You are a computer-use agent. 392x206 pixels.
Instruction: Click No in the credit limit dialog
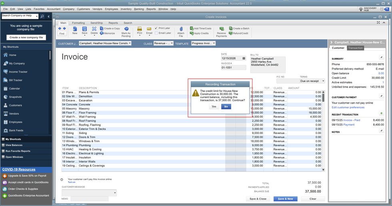(x=226, y=106)
